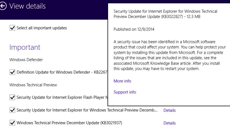The width and height of the screenshot is (230, 127).
Task: Toggle Windows Technical Preview December Update checkbox
Action: click(x=12, y=123)
